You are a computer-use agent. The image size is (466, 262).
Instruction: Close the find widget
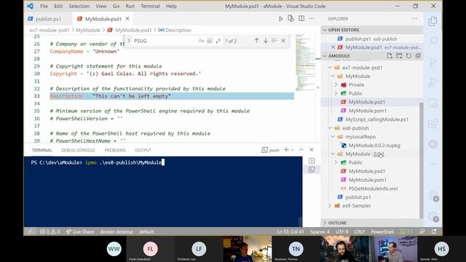coord(283,41)
